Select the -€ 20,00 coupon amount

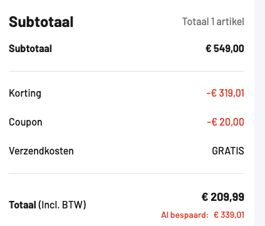pos(226,122)
